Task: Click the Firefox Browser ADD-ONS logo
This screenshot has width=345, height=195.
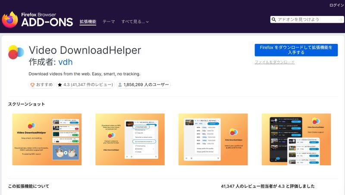Action: click(38, 19)
